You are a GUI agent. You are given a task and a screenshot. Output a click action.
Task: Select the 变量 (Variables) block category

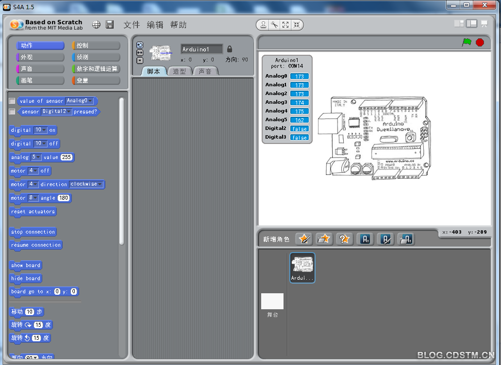tap(96, 80)
